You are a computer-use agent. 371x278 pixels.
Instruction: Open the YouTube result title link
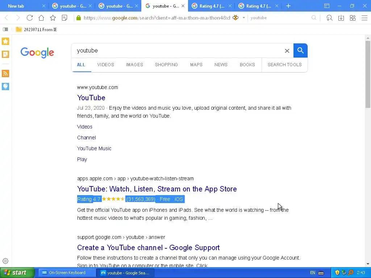tap(91, 98)
